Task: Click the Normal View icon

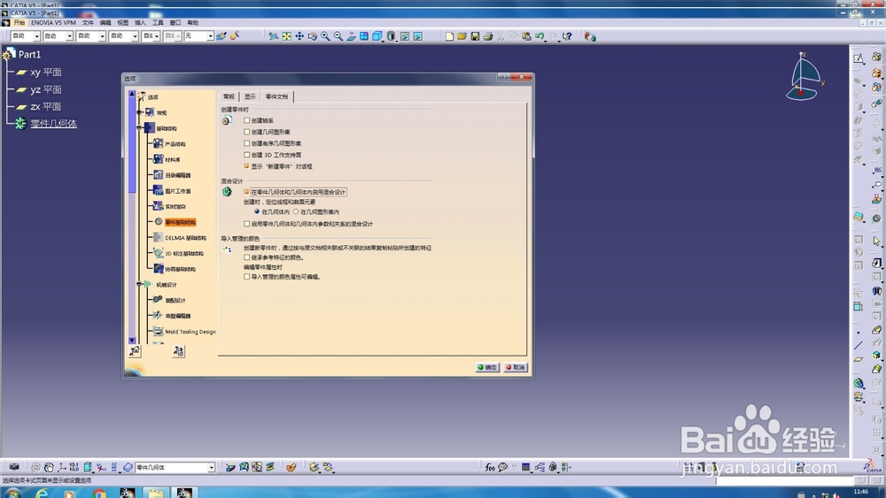Action: (352, 36)
